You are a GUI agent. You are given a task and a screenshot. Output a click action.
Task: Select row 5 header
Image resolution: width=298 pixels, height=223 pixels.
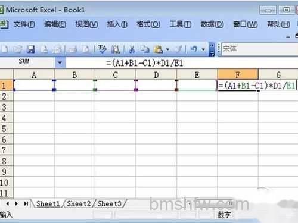coord(7,128)
